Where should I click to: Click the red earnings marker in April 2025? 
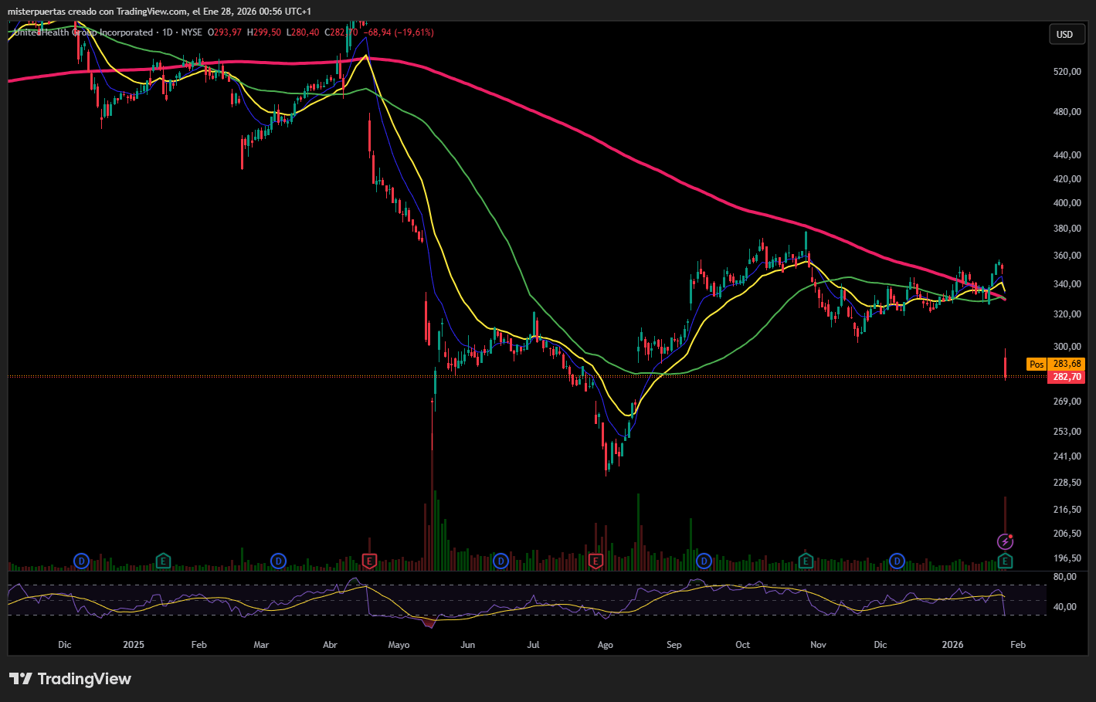[x=369, y=561]
